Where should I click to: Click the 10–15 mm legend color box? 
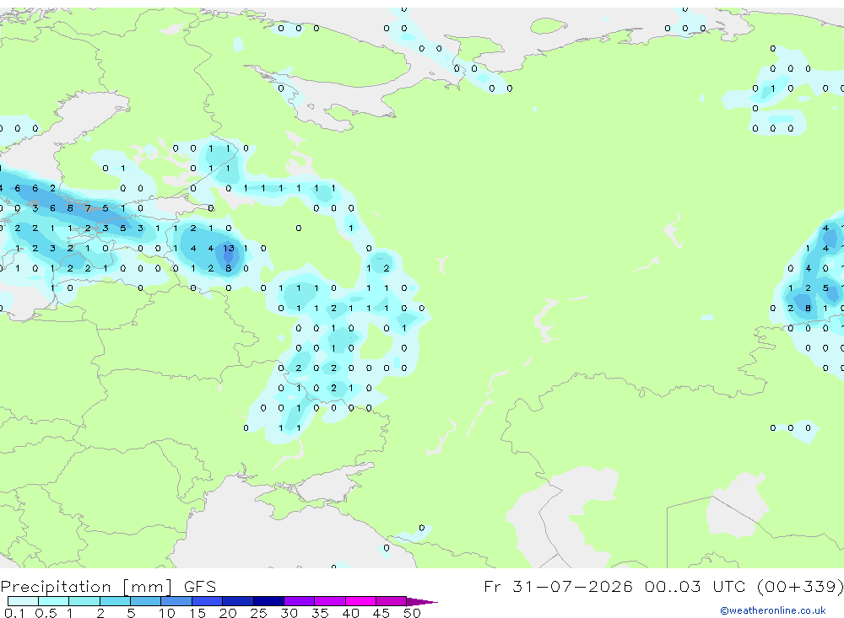(176, 601)
